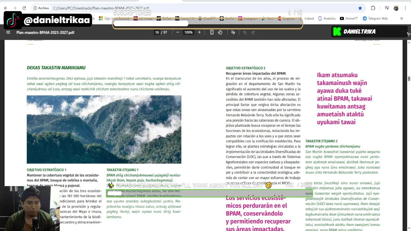The image size is (411, 231).
Task: Click heading TAKASTIN ETEJAMU 2
Action: tap(321, 141)
